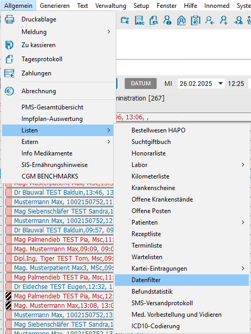Viewport: 251px width, 334px height.
Task: Click the folder with euro toolbar icon
Action: pos(125,20)
